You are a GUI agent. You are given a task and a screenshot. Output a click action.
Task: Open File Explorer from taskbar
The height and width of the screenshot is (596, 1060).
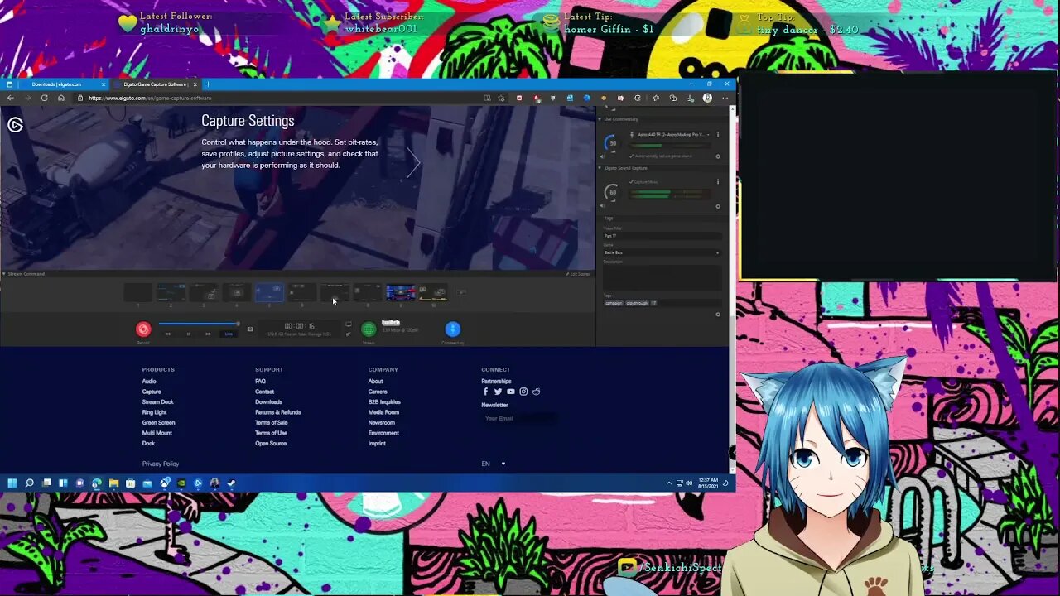pyautogui.click(x=113, y=483)
